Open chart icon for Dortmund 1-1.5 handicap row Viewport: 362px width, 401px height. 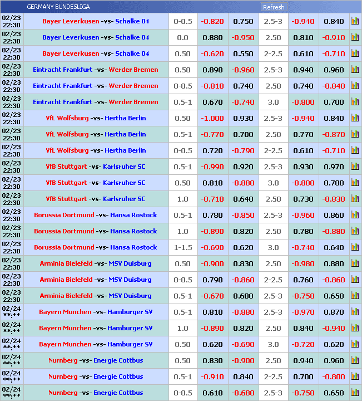pyautogui.click(x=355, y=248)
